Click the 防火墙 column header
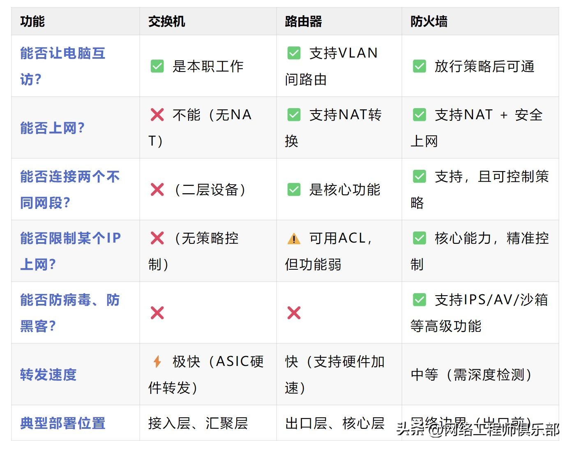The height and width of the screenshot is (449, 572). point(429,21)
